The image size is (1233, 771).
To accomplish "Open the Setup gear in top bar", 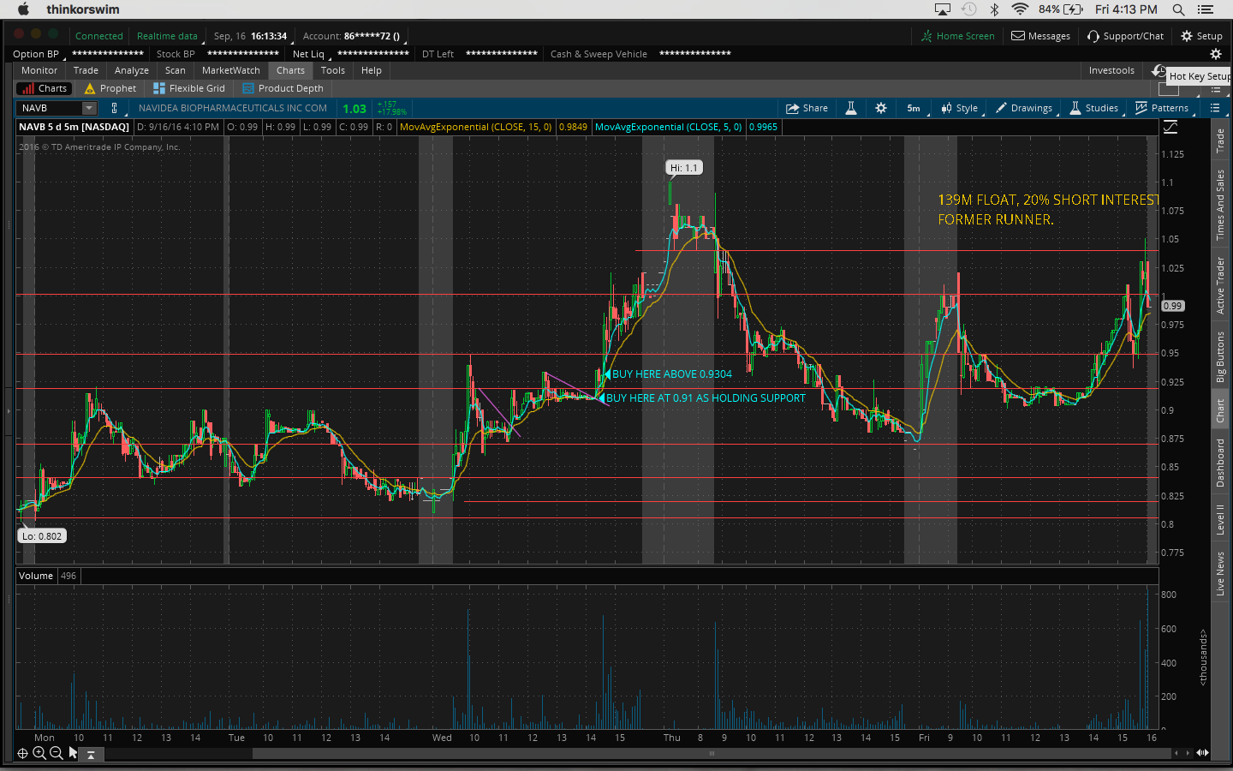I will 1201,36.
